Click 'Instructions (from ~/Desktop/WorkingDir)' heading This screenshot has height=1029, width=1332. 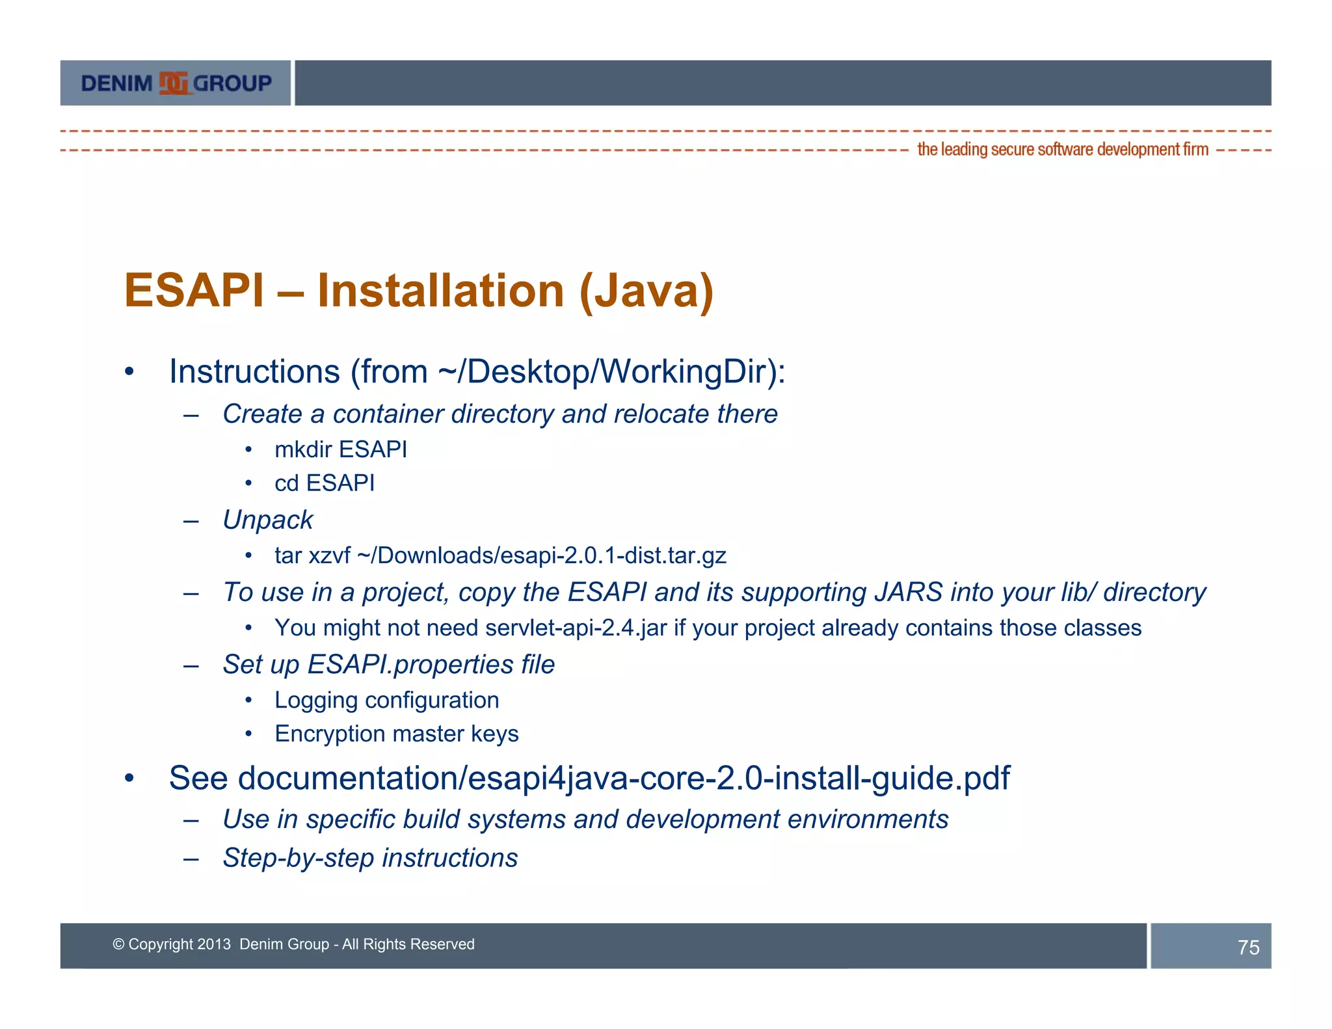coord(477,372)
